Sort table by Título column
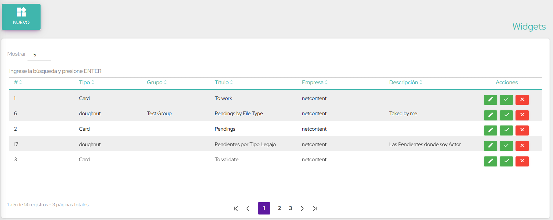Image resolution: width=553 pixels, height=220 pixels. click(224, 82)
